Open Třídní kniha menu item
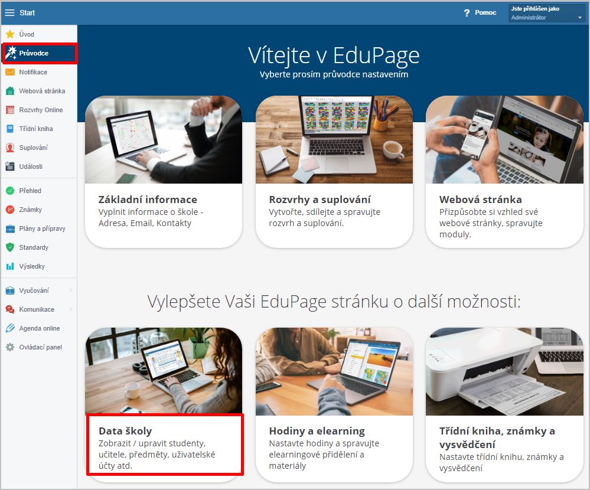590x490 pixels. [x=36, y=129]
